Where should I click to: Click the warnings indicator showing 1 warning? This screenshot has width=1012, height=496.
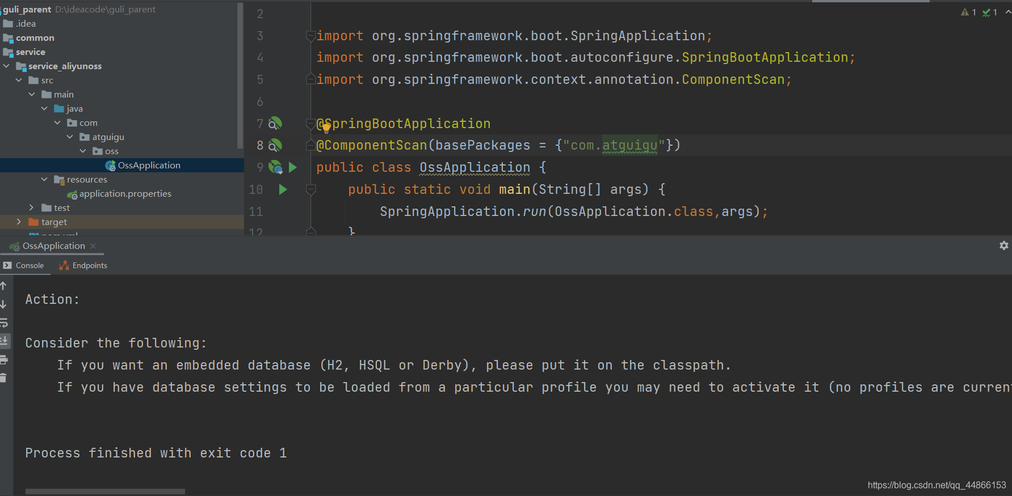pos(968,12)
